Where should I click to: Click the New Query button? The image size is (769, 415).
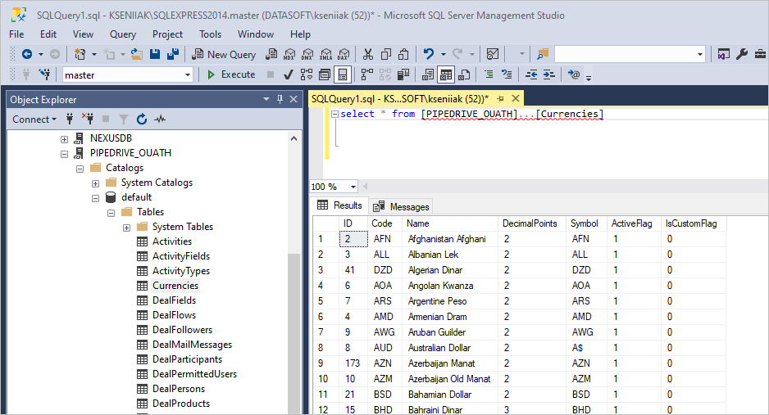pyautogui.click(x=225, y=54)
